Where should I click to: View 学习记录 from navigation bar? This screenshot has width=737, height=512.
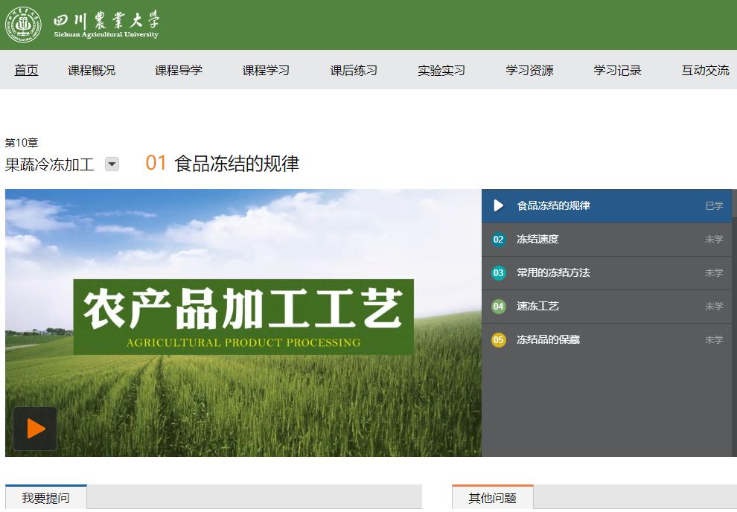coord(618,71)
